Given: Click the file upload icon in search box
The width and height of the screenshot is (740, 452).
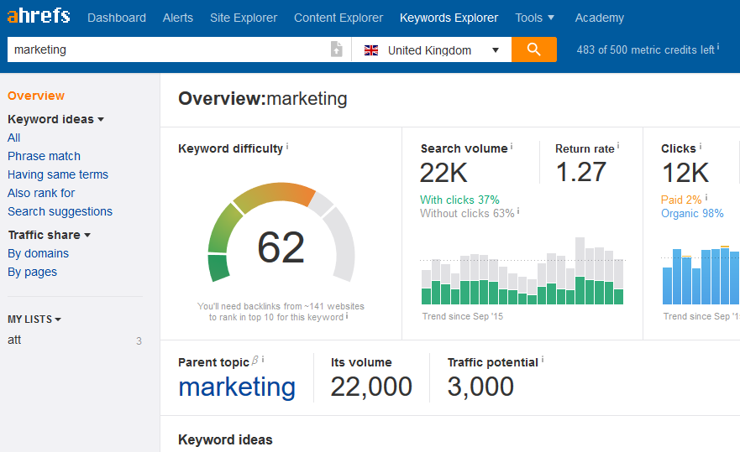Looking at the screenshot, I should coord(337,49).
